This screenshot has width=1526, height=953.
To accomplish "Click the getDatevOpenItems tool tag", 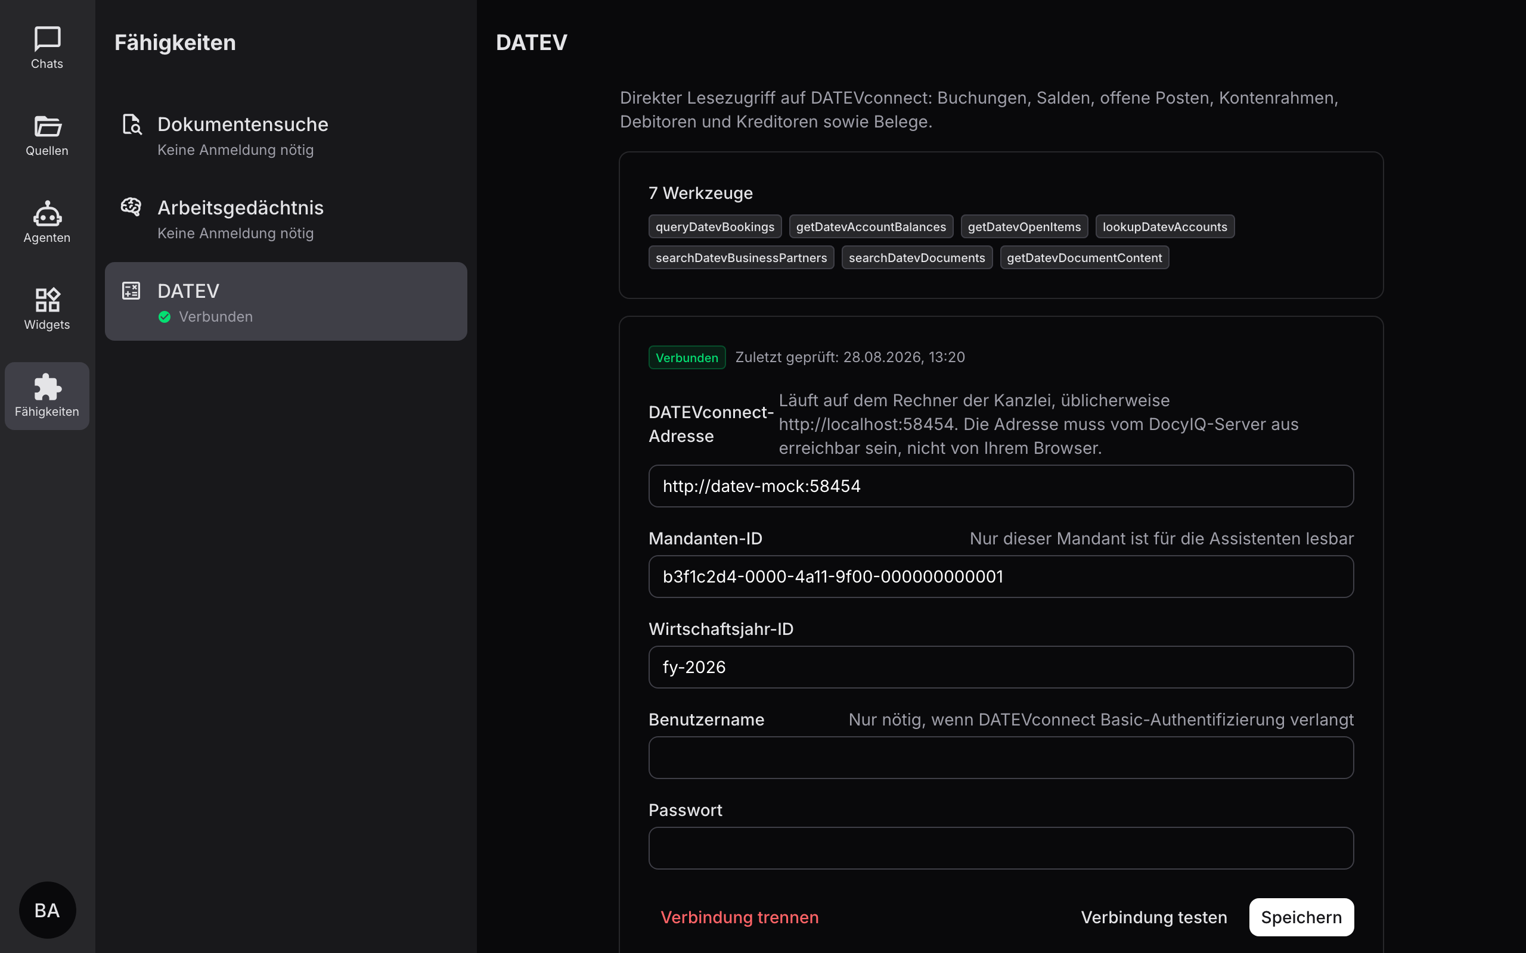I will click(1024, 227).
